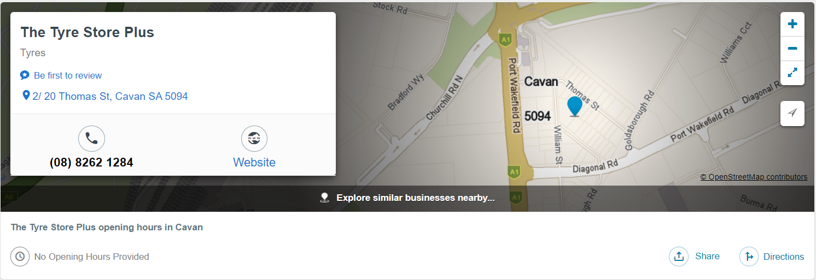Open the Be first to review link

(x=68, y=75)
